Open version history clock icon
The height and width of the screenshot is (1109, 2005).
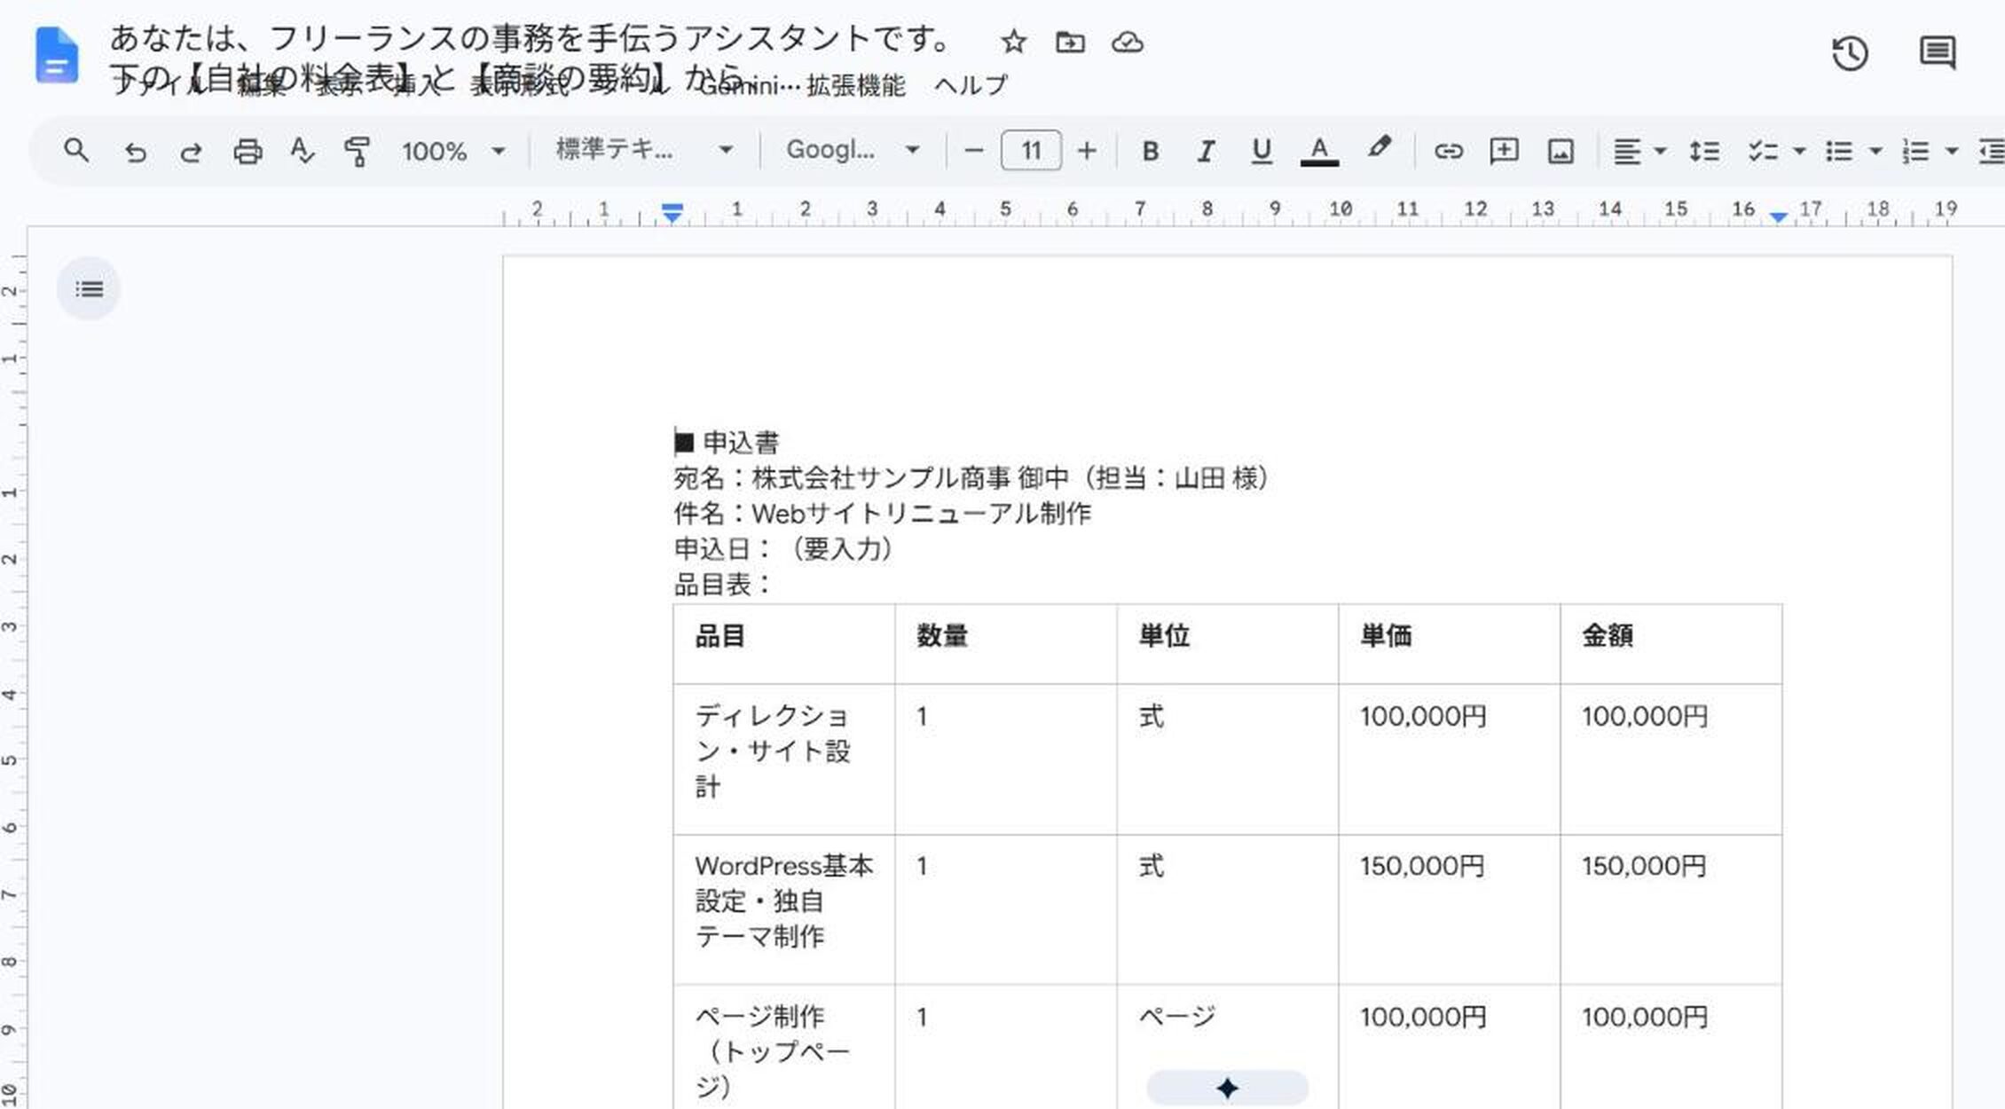click(x=1850, y=53)
